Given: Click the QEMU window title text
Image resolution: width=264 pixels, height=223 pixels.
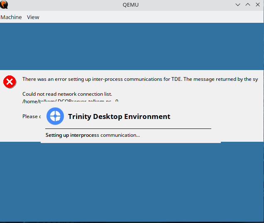Looking at the screenshot, I should click(130, 5).
